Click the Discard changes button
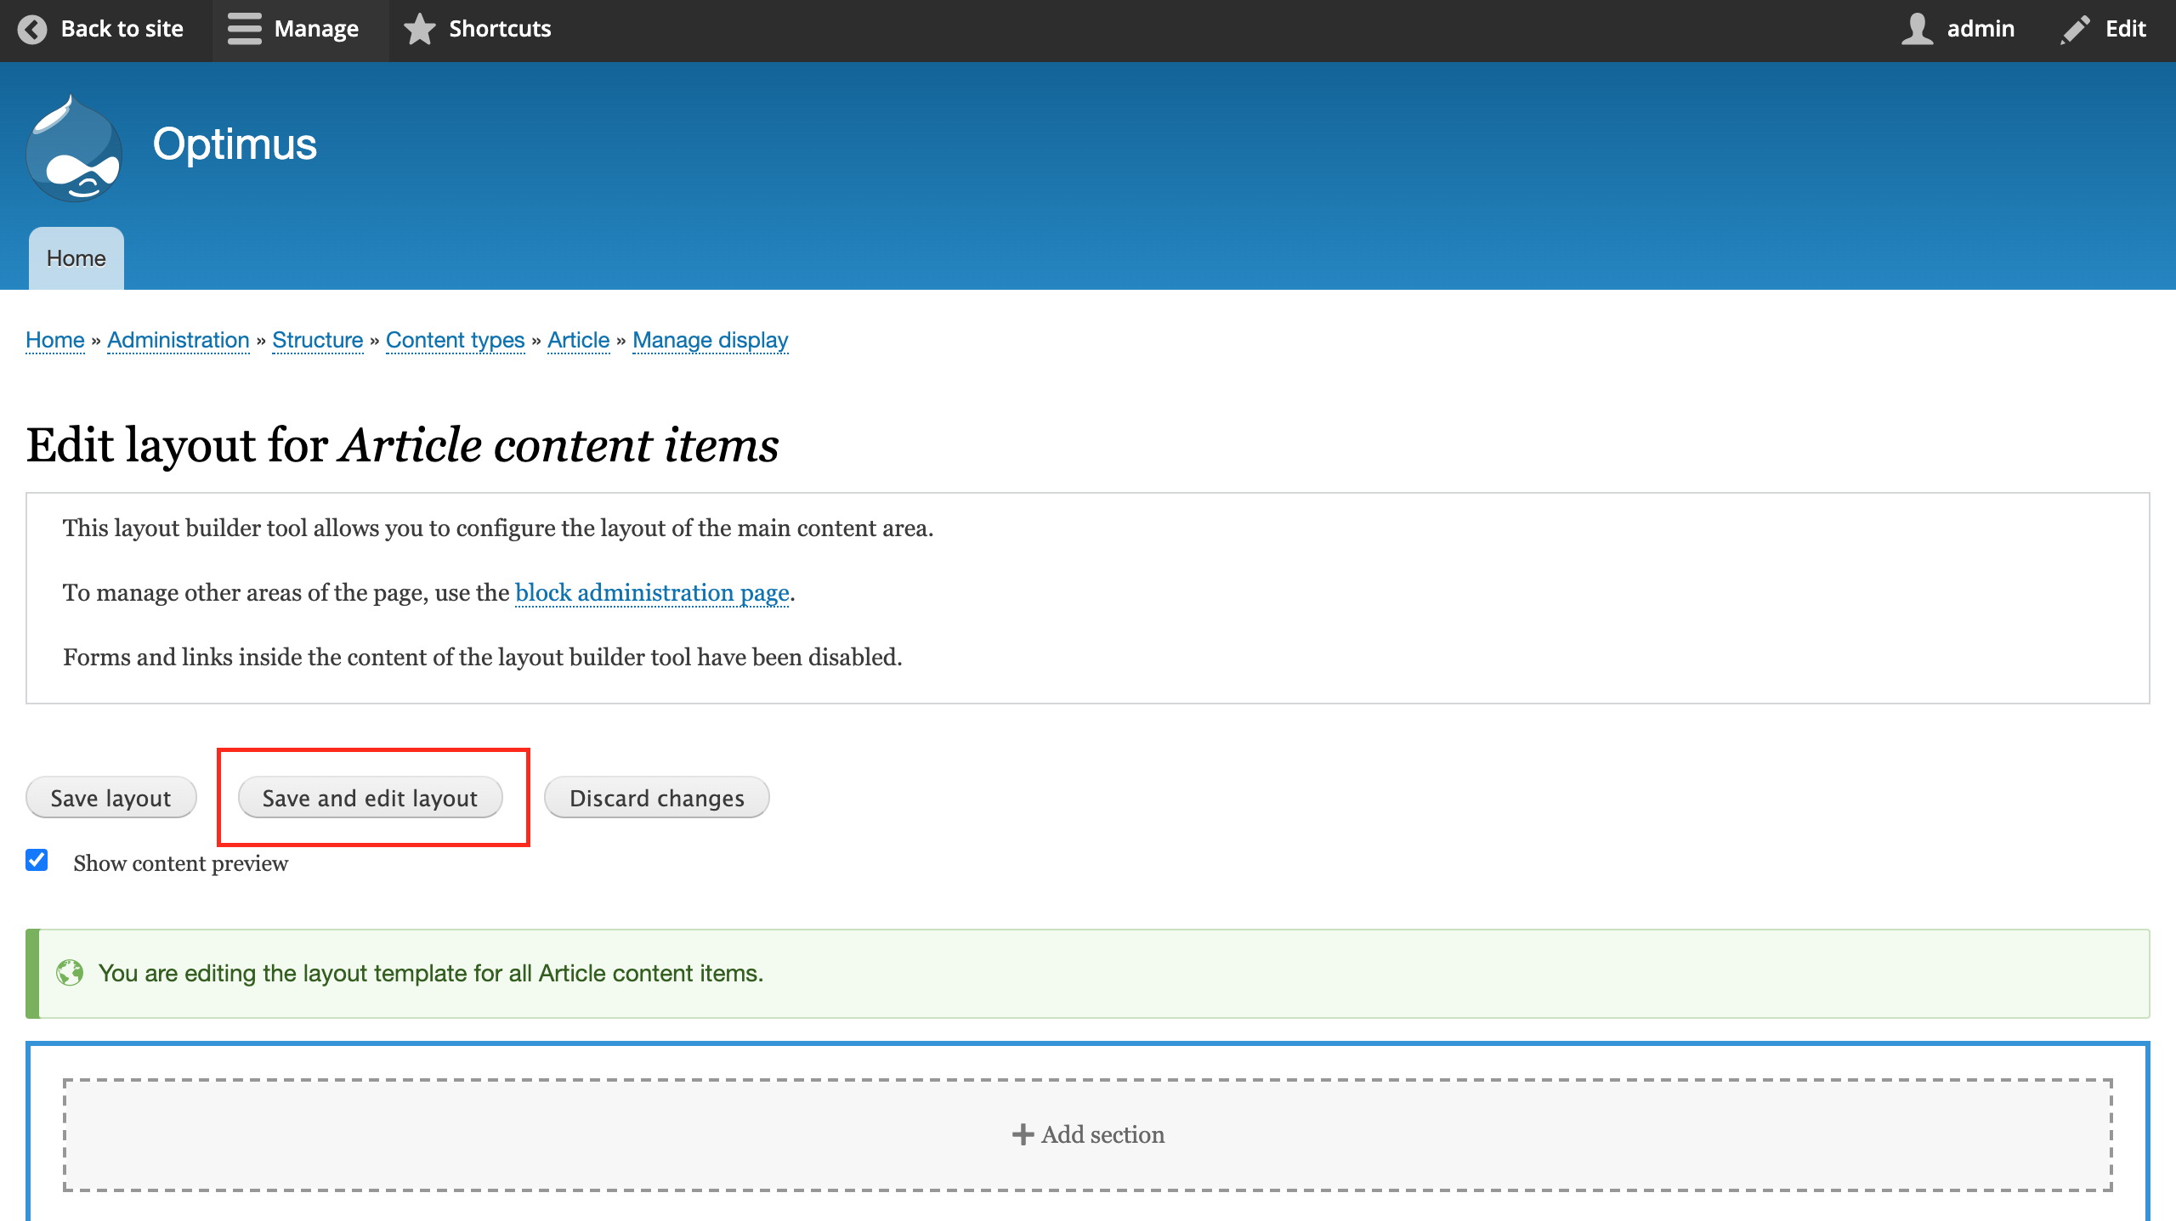The width and height of the screenshot is (2176, 1221). (656, 797)
